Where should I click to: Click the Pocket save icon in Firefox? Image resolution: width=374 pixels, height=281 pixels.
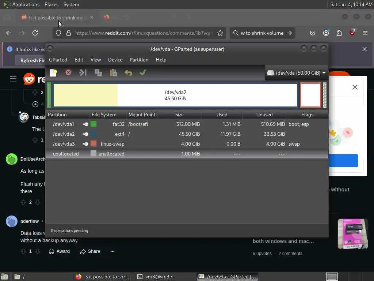pyautogui.click(x=313, y=33)
